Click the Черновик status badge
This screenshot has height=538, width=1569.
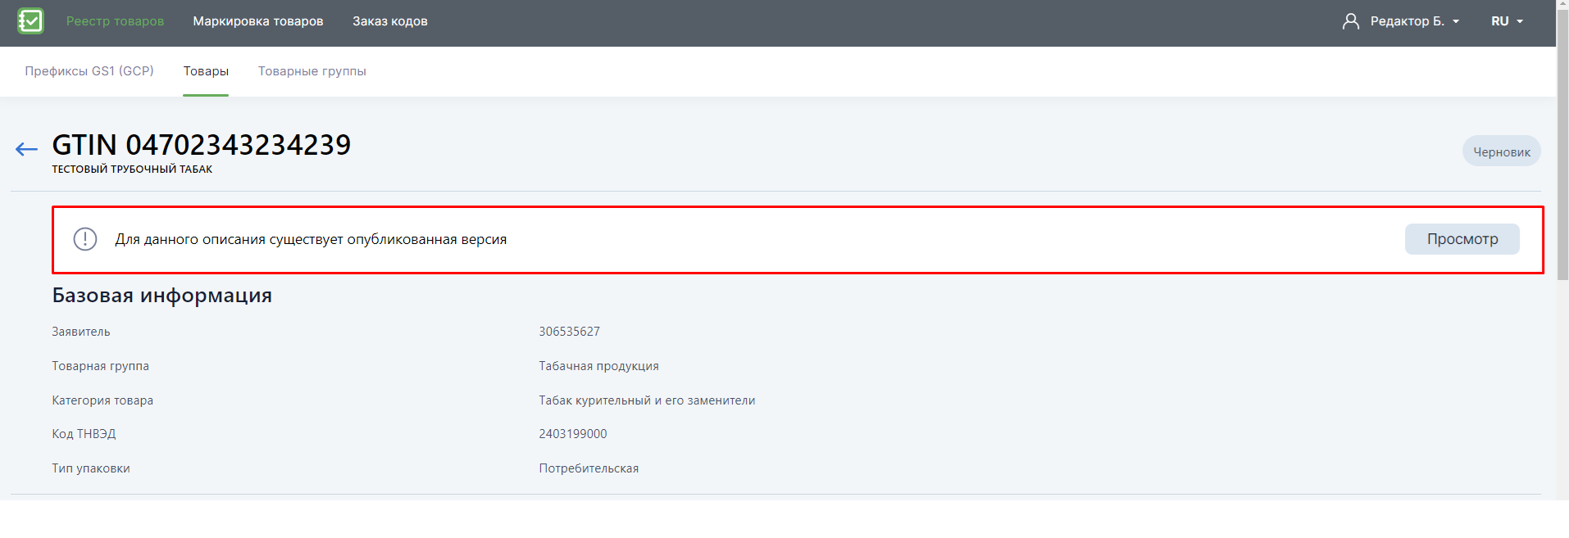[x=1502, y=151]
